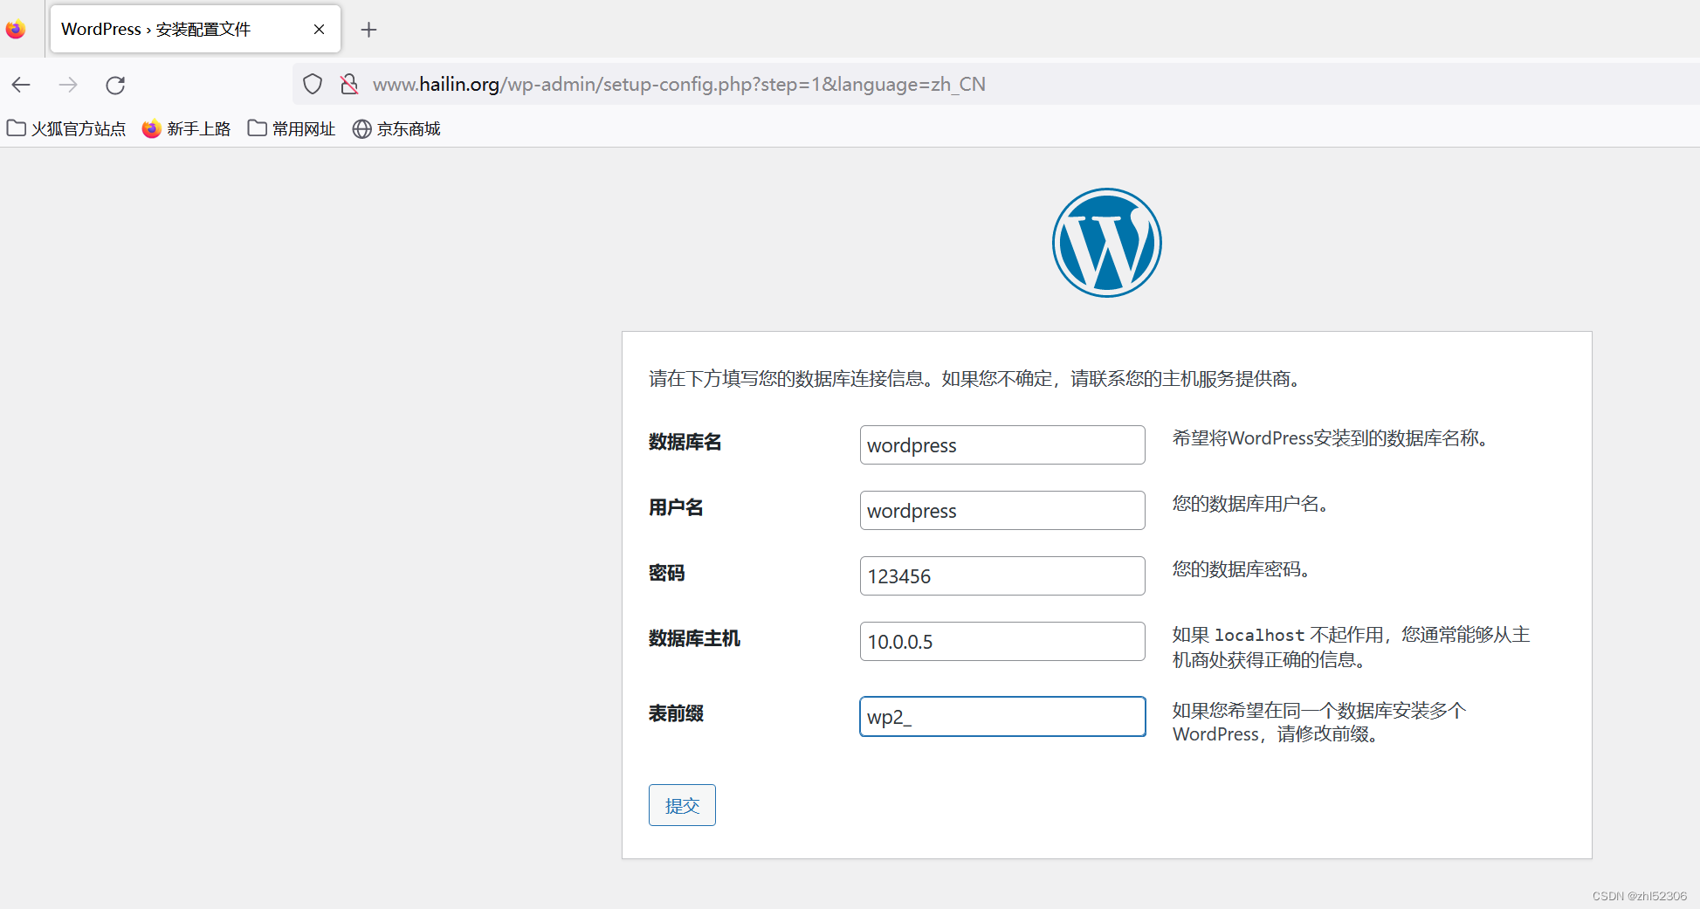Click the text 您的数据库用户名。
The image size is (1700, 909).
[x=1250, y=504]
